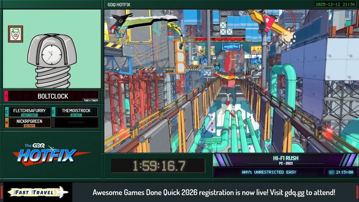Click the ANY% UNRESTRICTED EASY category text

[269, 172]
